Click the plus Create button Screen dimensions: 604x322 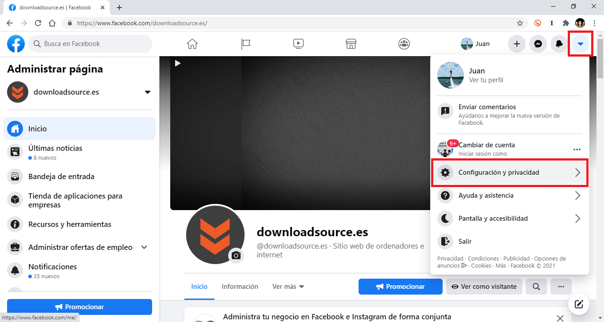(x=516, y=44)
